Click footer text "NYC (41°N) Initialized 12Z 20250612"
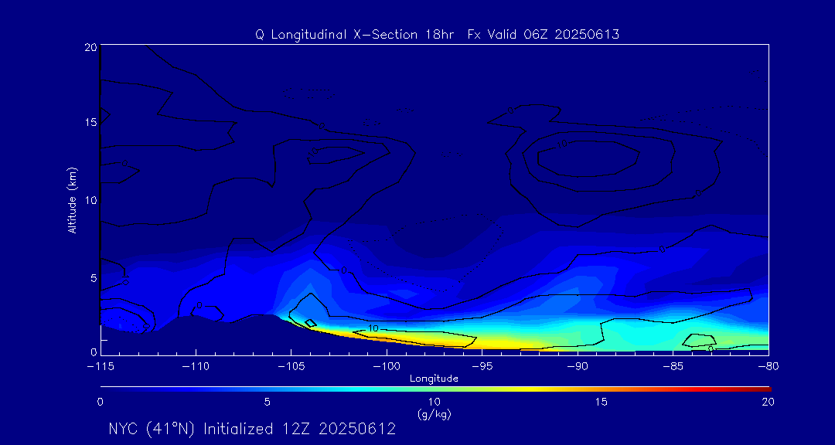This screenshot has height=445, width=835. click(x=252, y=429)
